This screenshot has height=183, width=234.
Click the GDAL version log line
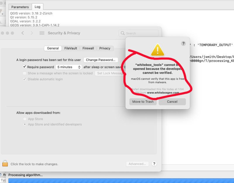[x=25, y=21]
